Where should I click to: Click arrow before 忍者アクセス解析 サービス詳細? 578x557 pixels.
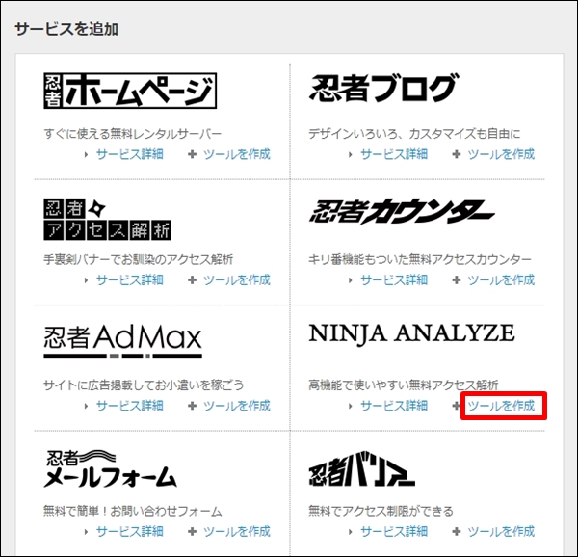pos(86,280)
